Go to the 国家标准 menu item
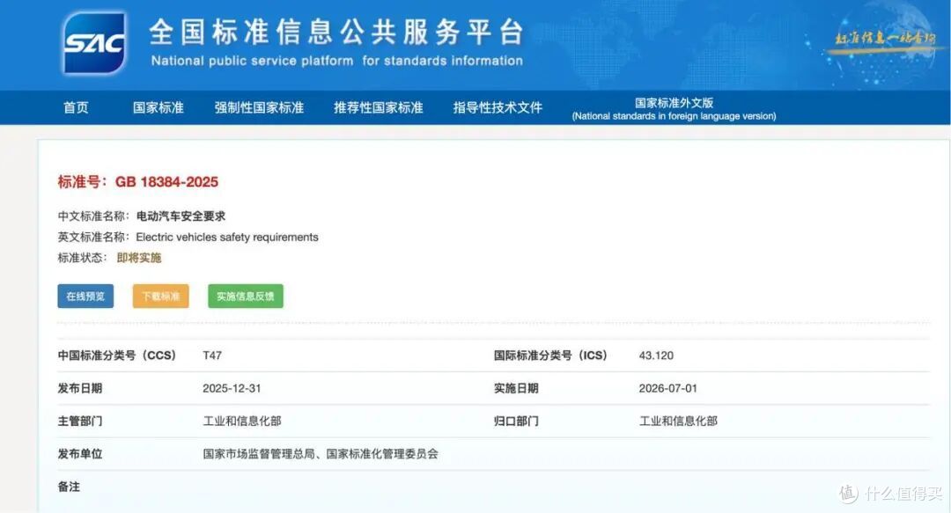Screen dimensions: 951x513 pos(158,108)
